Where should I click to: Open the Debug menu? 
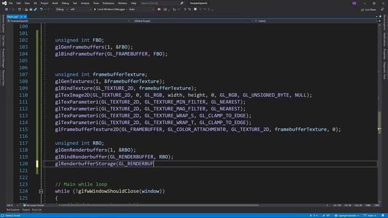65,3
